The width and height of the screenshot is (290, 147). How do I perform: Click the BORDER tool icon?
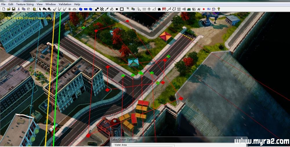click(x=179, y=9)
